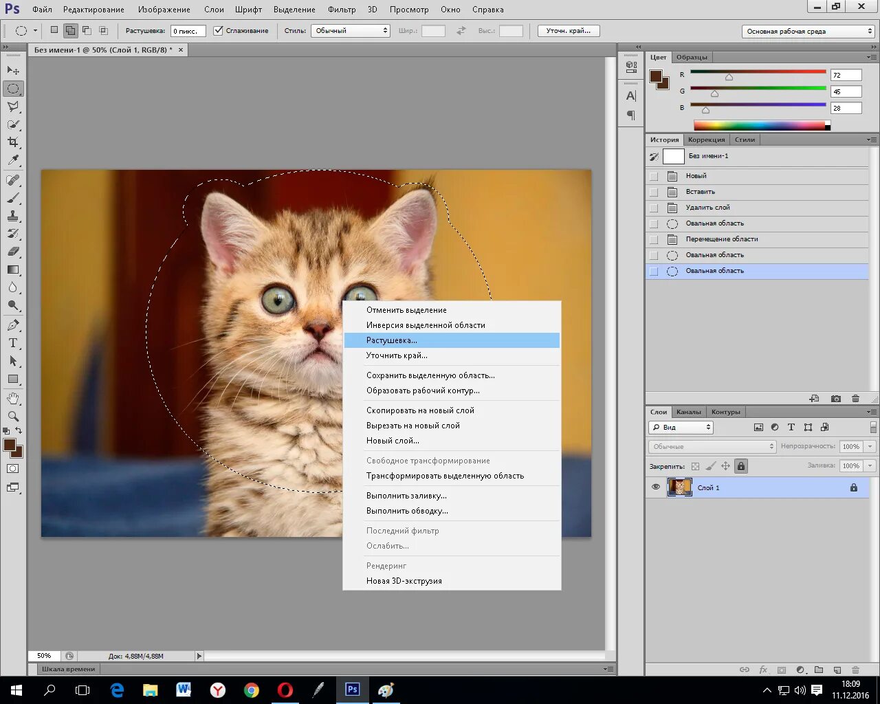Click the Уточн. край… button
Image resolution: width=880 pixels, height=704 pixels.
pyautogui.click(x=569, y=31)
